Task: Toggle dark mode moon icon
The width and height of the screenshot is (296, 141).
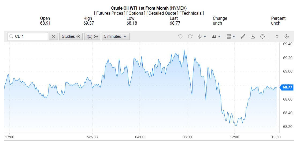Action: pos(286,36)
